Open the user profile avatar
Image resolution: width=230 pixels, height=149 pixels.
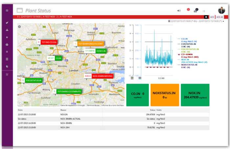[x=221, y=11]
